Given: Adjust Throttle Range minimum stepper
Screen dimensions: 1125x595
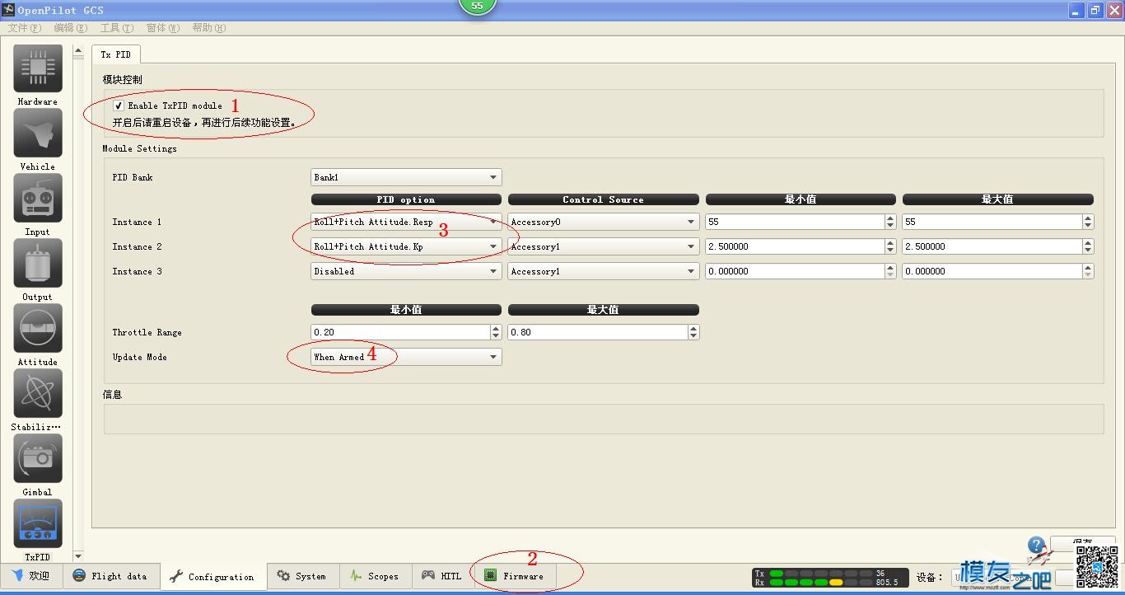Looking at the screenshot, I should pos(496,332).
